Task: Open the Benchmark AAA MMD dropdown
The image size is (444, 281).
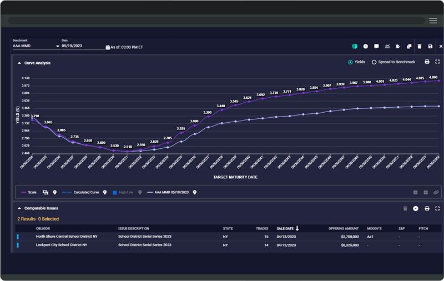Action: 36,46
